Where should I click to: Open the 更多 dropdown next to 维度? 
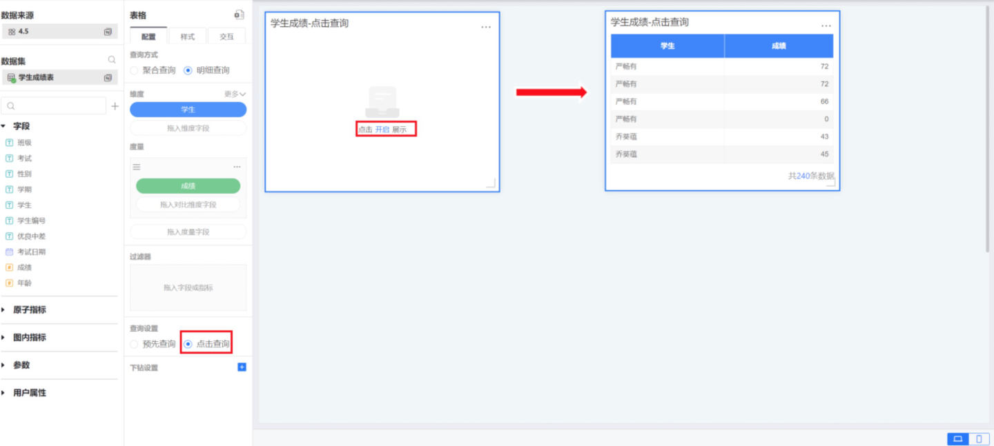tap(235, 94)
